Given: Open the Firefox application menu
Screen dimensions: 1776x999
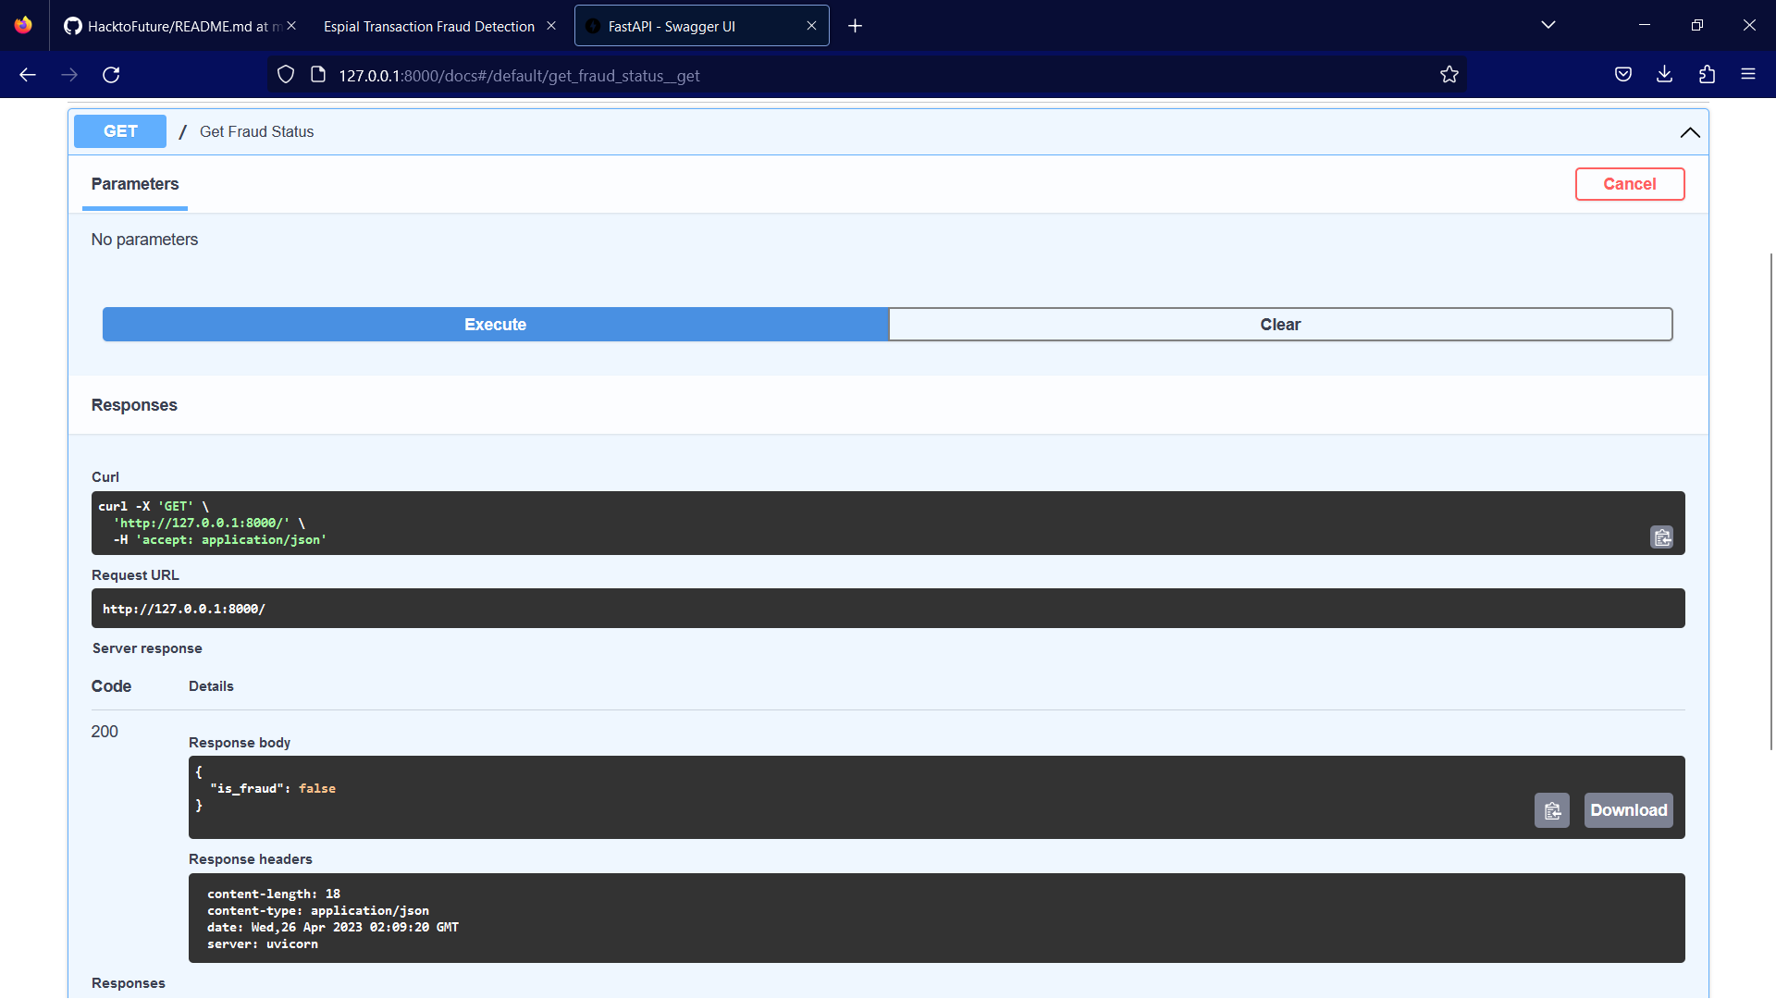Looking at the screenshot, I should coord(1749,74).
